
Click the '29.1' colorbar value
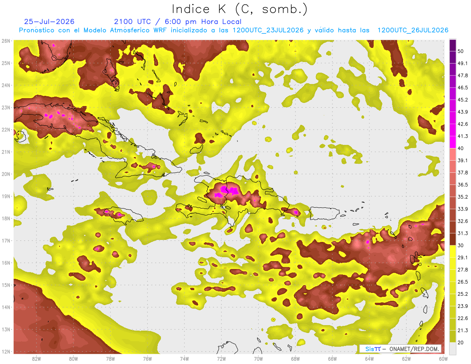coord(463,257)
